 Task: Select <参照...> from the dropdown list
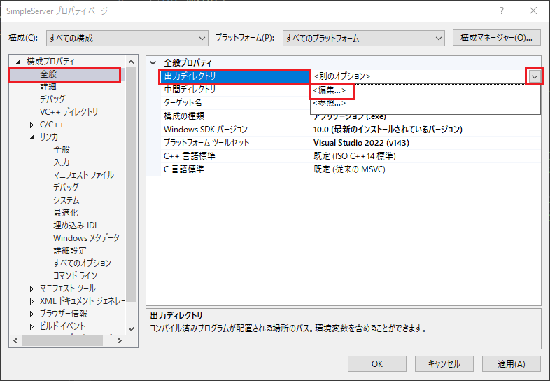tap(330, 103)
